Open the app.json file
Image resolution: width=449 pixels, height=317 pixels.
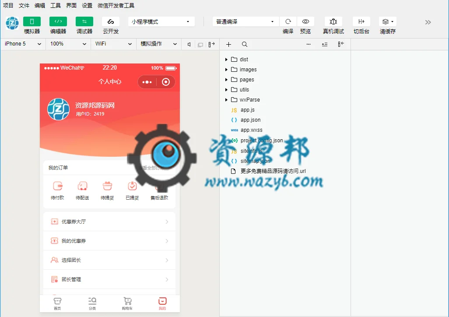pyautogui.click(x=250, y=120)
